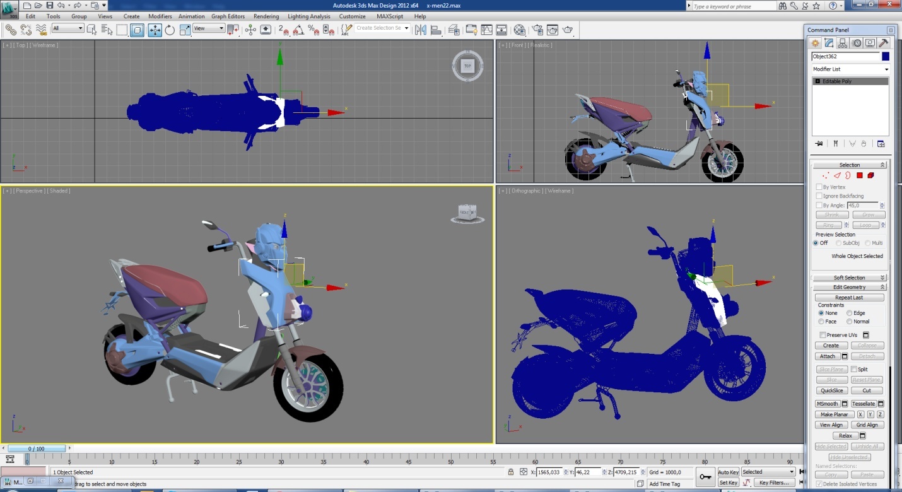Image resolution: width=902 pixels, height=492 pixels.
Task: Select the Select and Move tool
Action: (x=155, y=30)
